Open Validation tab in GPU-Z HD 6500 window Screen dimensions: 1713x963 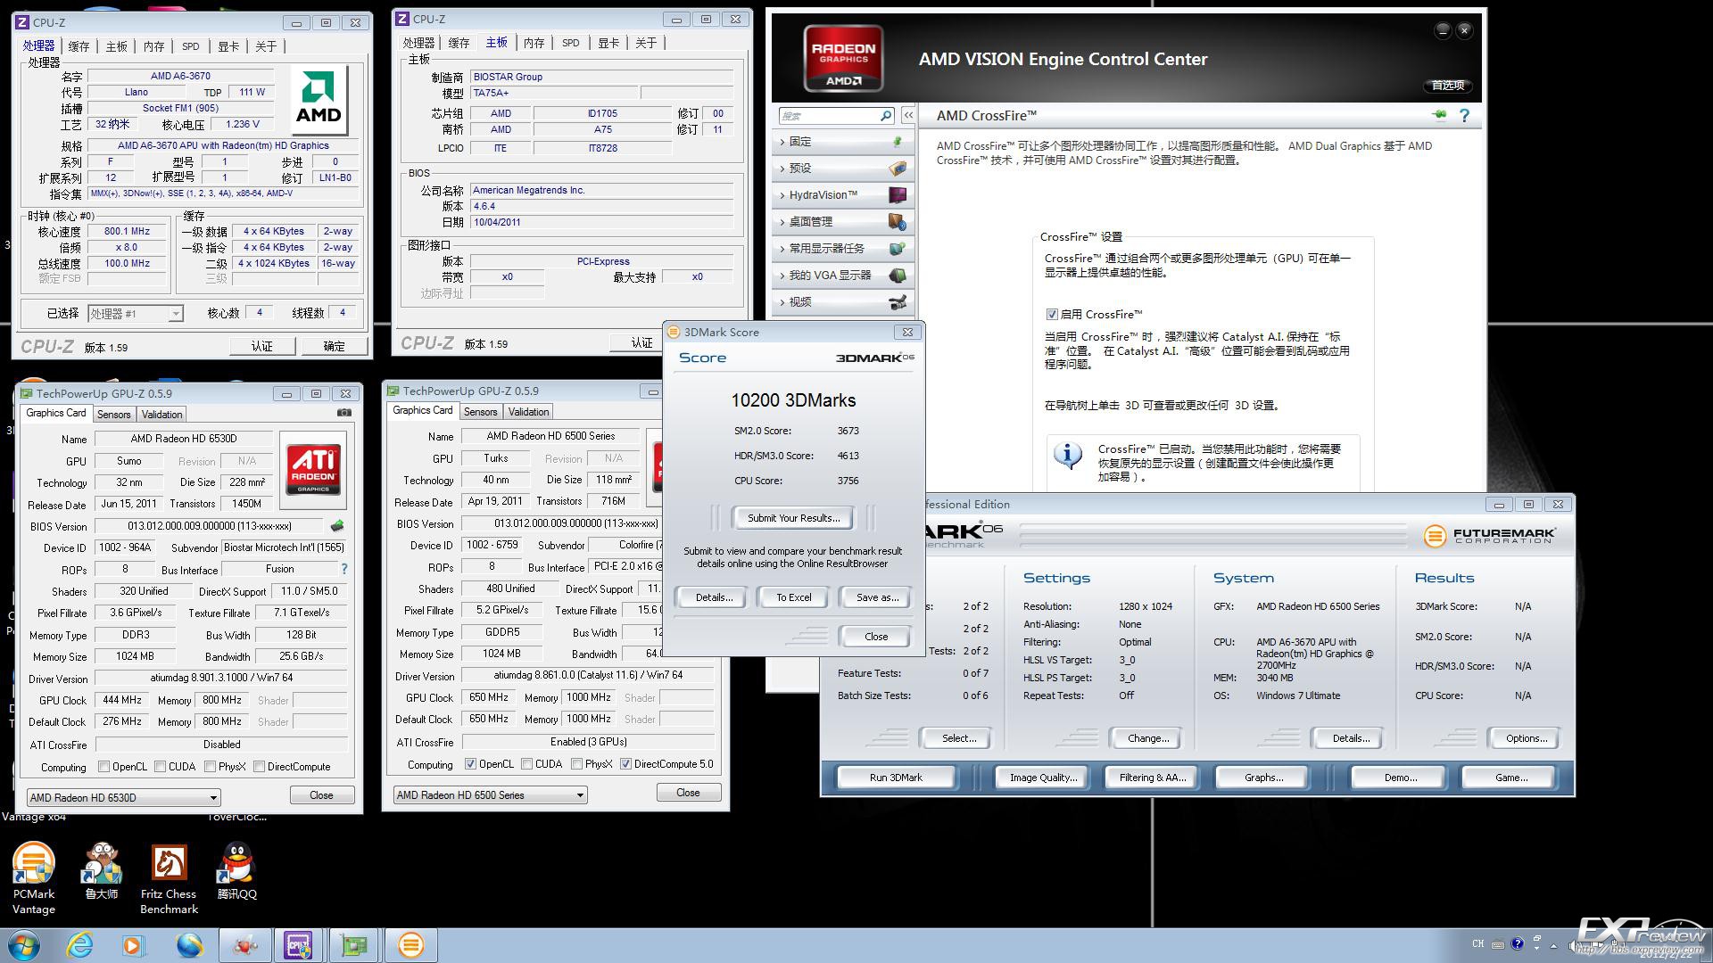tap(528, 412)
